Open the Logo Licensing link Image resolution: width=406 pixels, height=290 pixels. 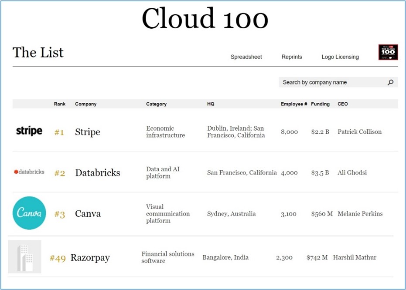pyautogui.click(x=340, y=57)
